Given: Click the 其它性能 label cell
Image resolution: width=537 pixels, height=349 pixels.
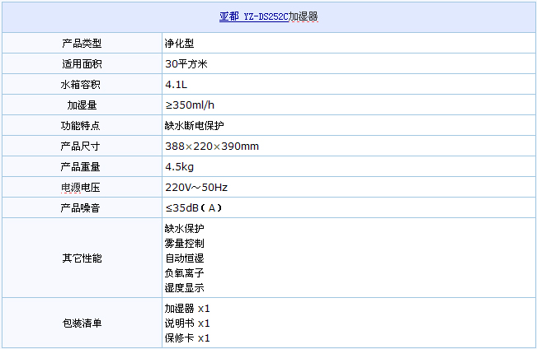Looking at the screenshot, I should click(82, 258).
